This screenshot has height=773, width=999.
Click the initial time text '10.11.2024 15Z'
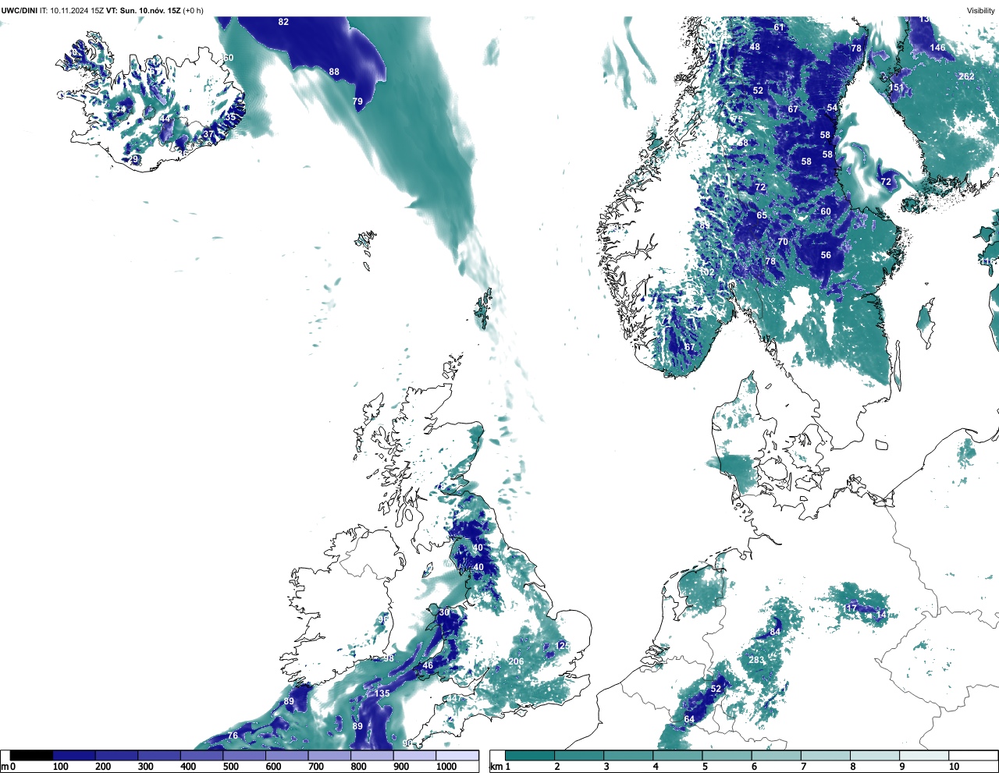[x=76, y=10]
